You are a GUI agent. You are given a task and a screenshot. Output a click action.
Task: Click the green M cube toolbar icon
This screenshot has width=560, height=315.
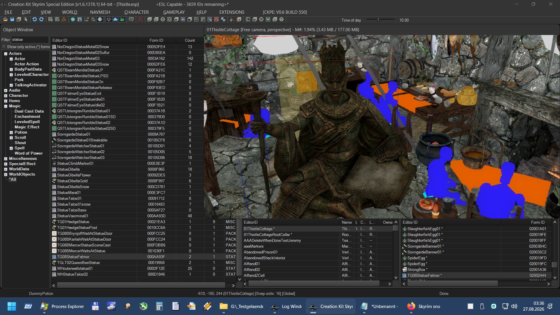[x=156, y=20]
